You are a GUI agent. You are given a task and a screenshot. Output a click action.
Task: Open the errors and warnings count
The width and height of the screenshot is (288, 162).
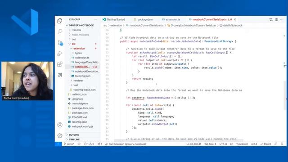pyautogui.click(x=89, y=144)
